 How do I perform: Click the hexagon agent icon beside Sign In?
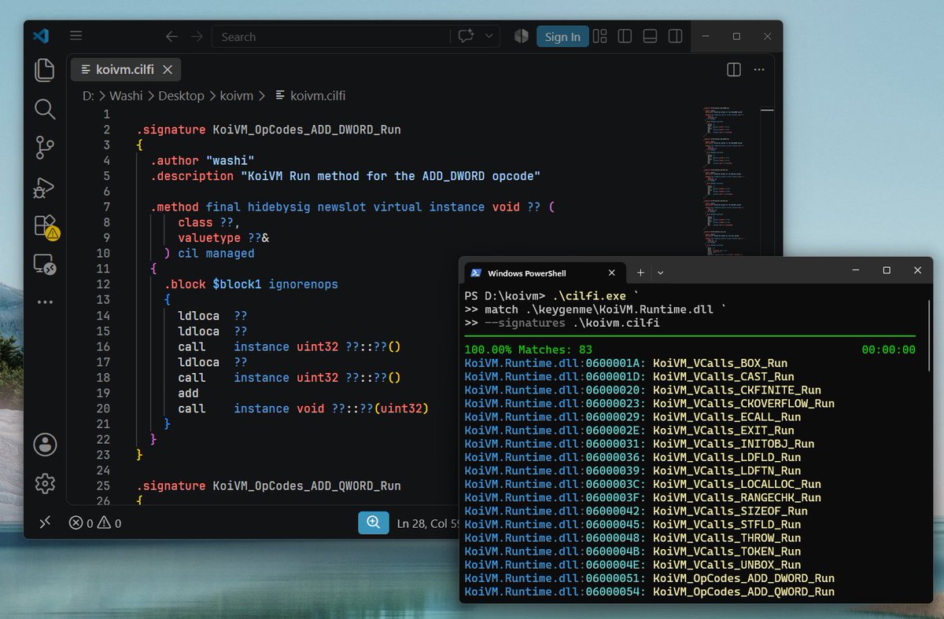coord(521,36)
